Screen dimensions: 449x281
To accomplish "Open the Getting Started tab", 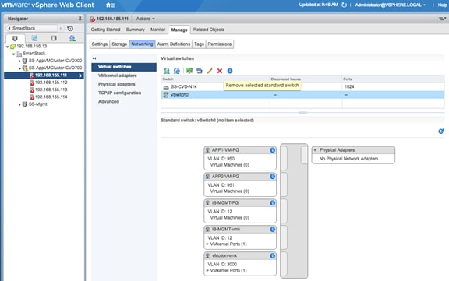I will (106, 30).
